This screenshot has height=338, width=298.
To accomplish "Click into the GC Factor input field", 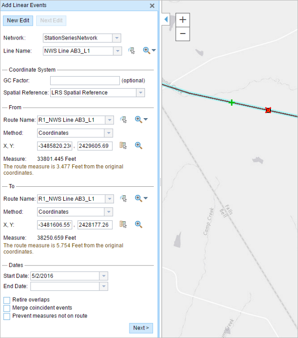I will [85, 81].
